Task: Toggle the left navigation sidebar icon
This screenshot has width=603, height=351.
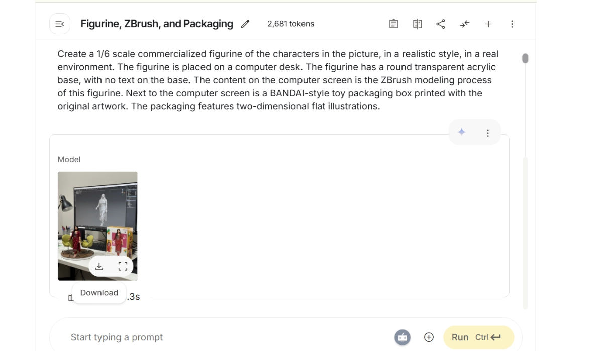Action: tap(59, 24)
